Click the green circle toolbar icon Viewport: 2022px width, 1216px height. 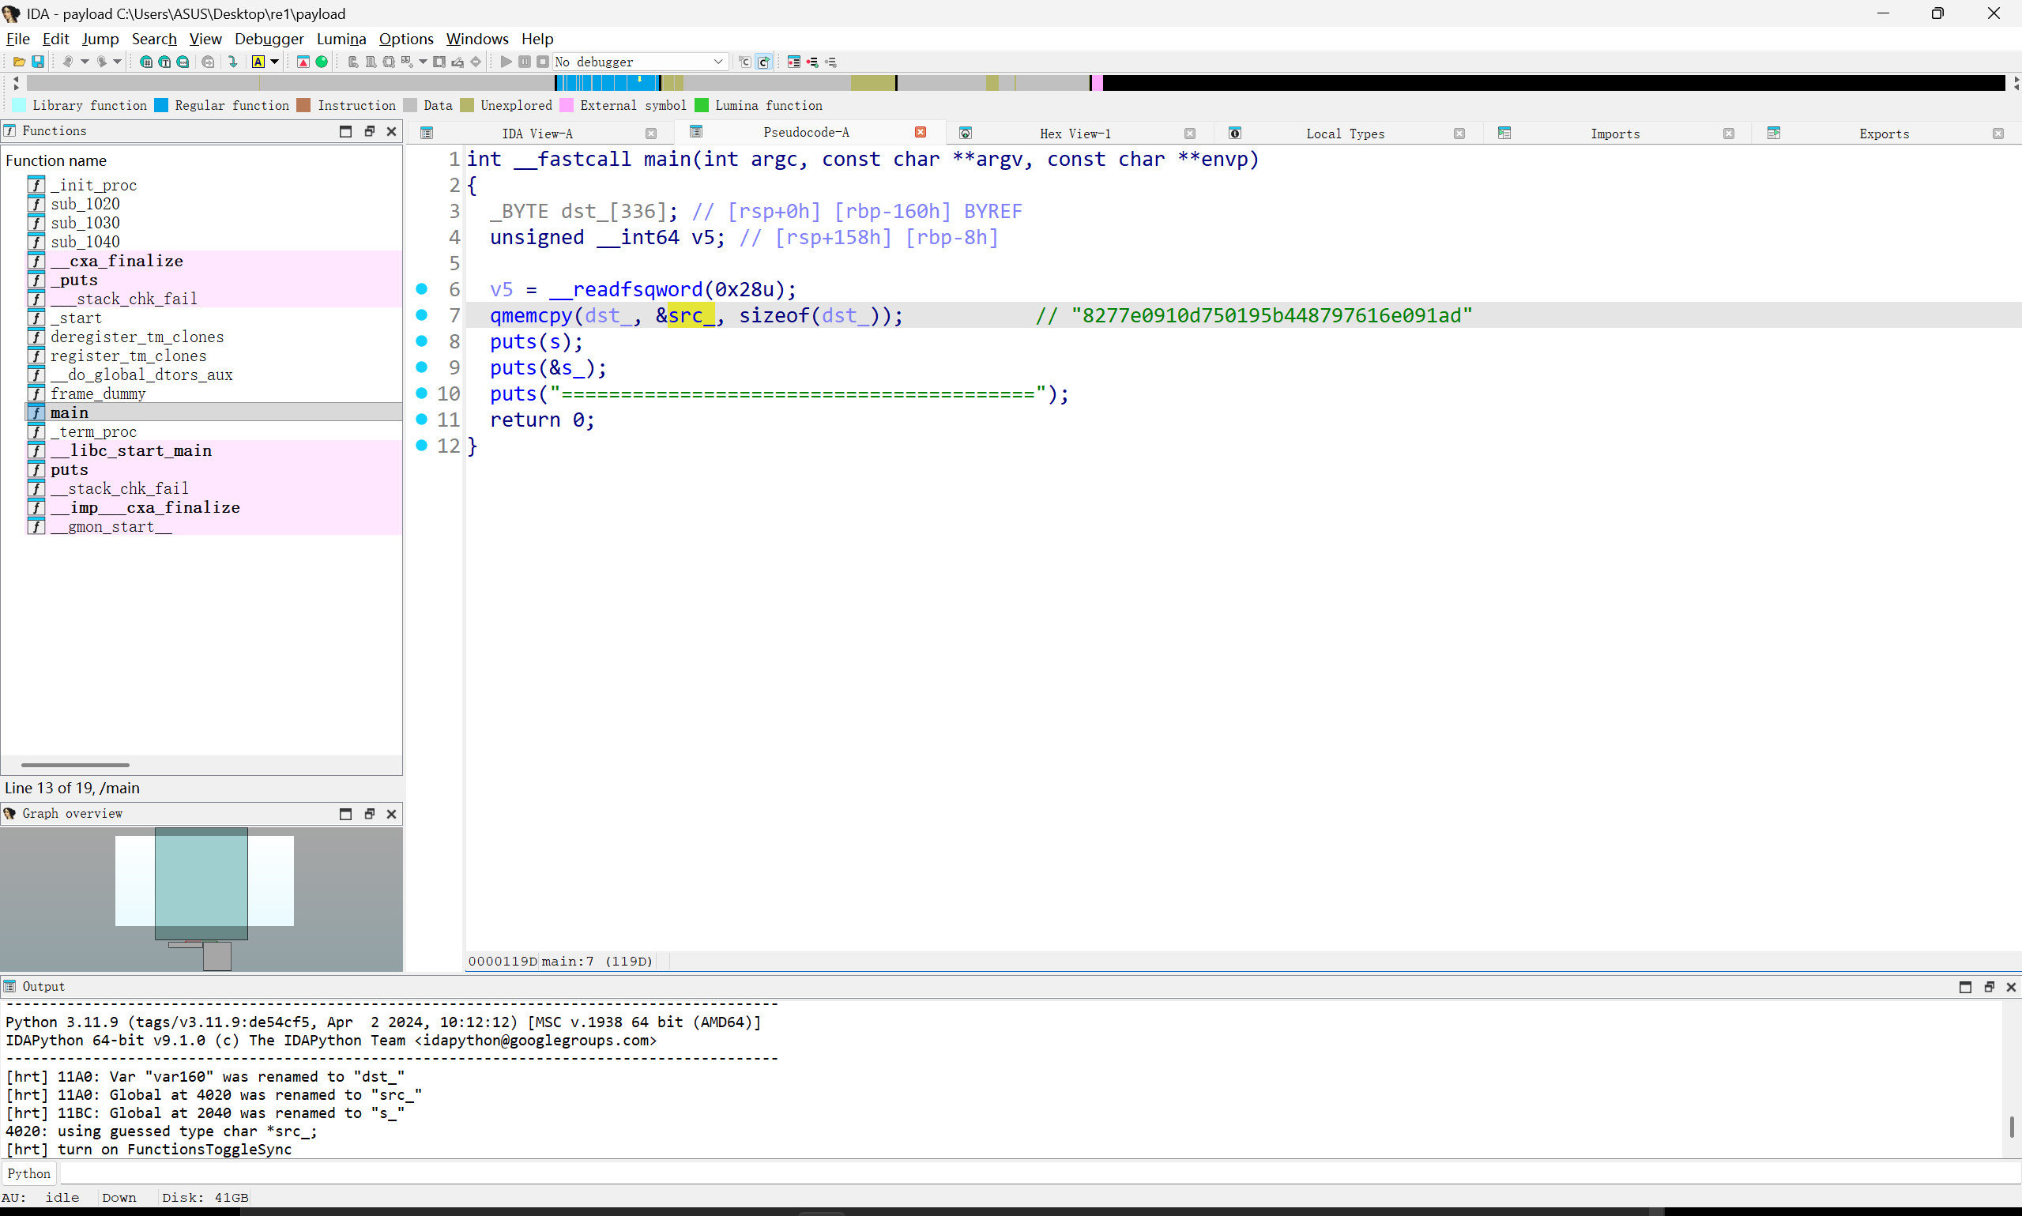click(322, 62)
